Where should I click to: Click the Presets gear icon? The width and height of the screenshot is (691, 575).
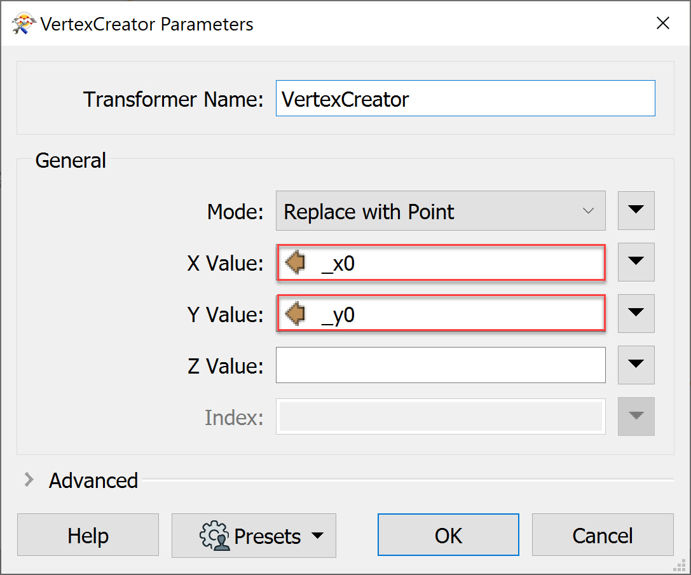pos(214,536)
